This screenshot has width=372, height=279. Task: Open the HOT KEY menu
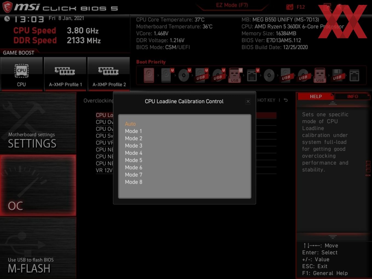click(266, 100)
